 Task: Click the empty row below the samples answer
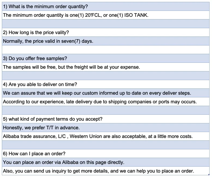click(106, 76)
